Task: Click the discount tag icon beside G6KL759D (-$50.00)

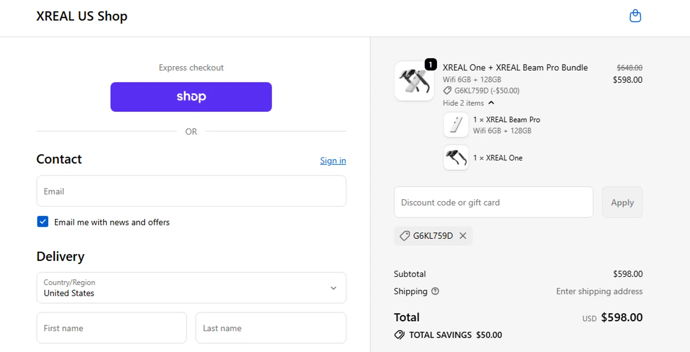Action: point(447,91)
